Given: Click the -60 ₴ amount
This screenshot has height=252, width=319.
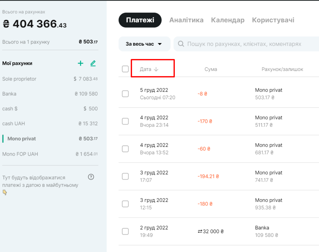Looking at the screenshot, I should (204, 149).
